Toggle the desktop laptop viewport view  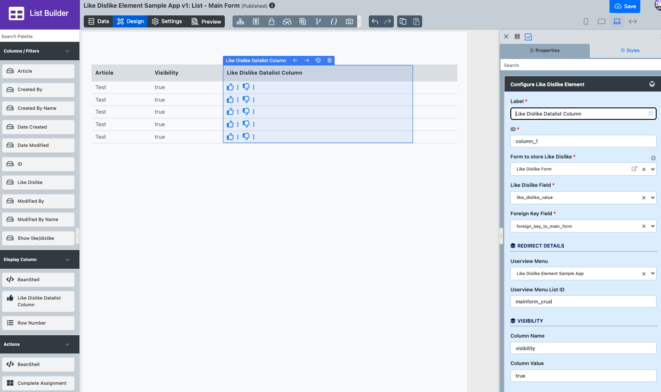coord(617,22)
